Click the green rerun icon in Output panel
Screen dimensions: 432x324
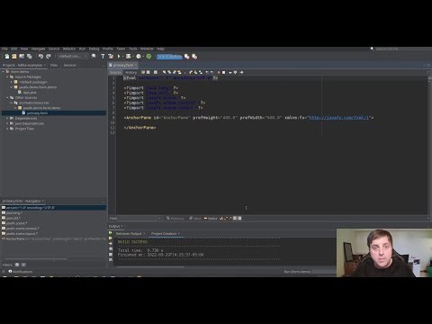111,233
